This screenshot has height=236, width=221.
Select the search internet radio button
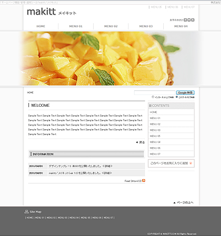pos(153,97)
